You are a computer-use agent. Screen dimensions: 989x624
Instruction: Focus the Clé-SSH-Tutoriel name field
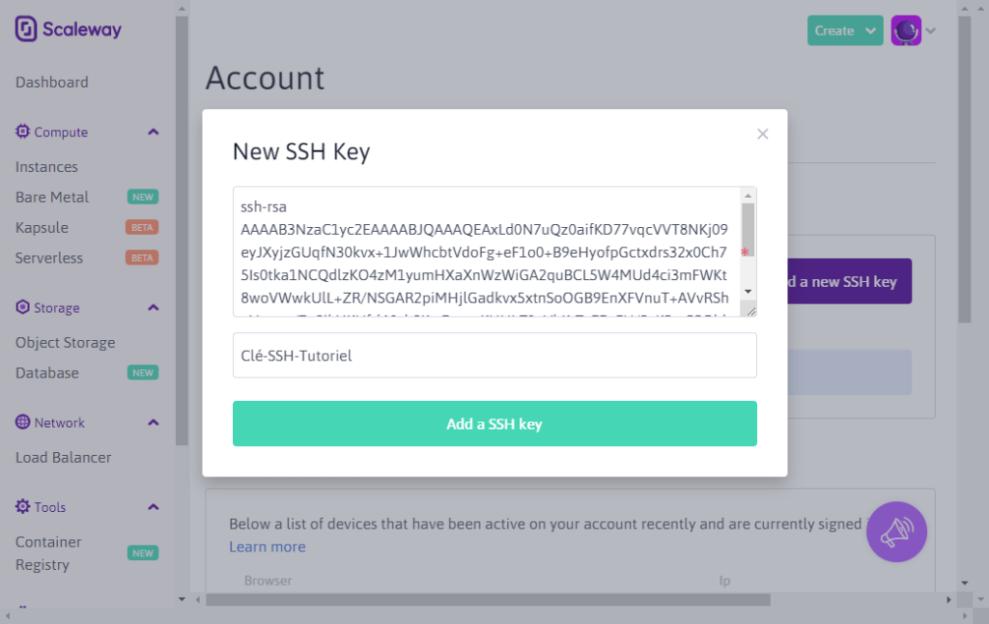pyautogui.click(x=494, y=355)
